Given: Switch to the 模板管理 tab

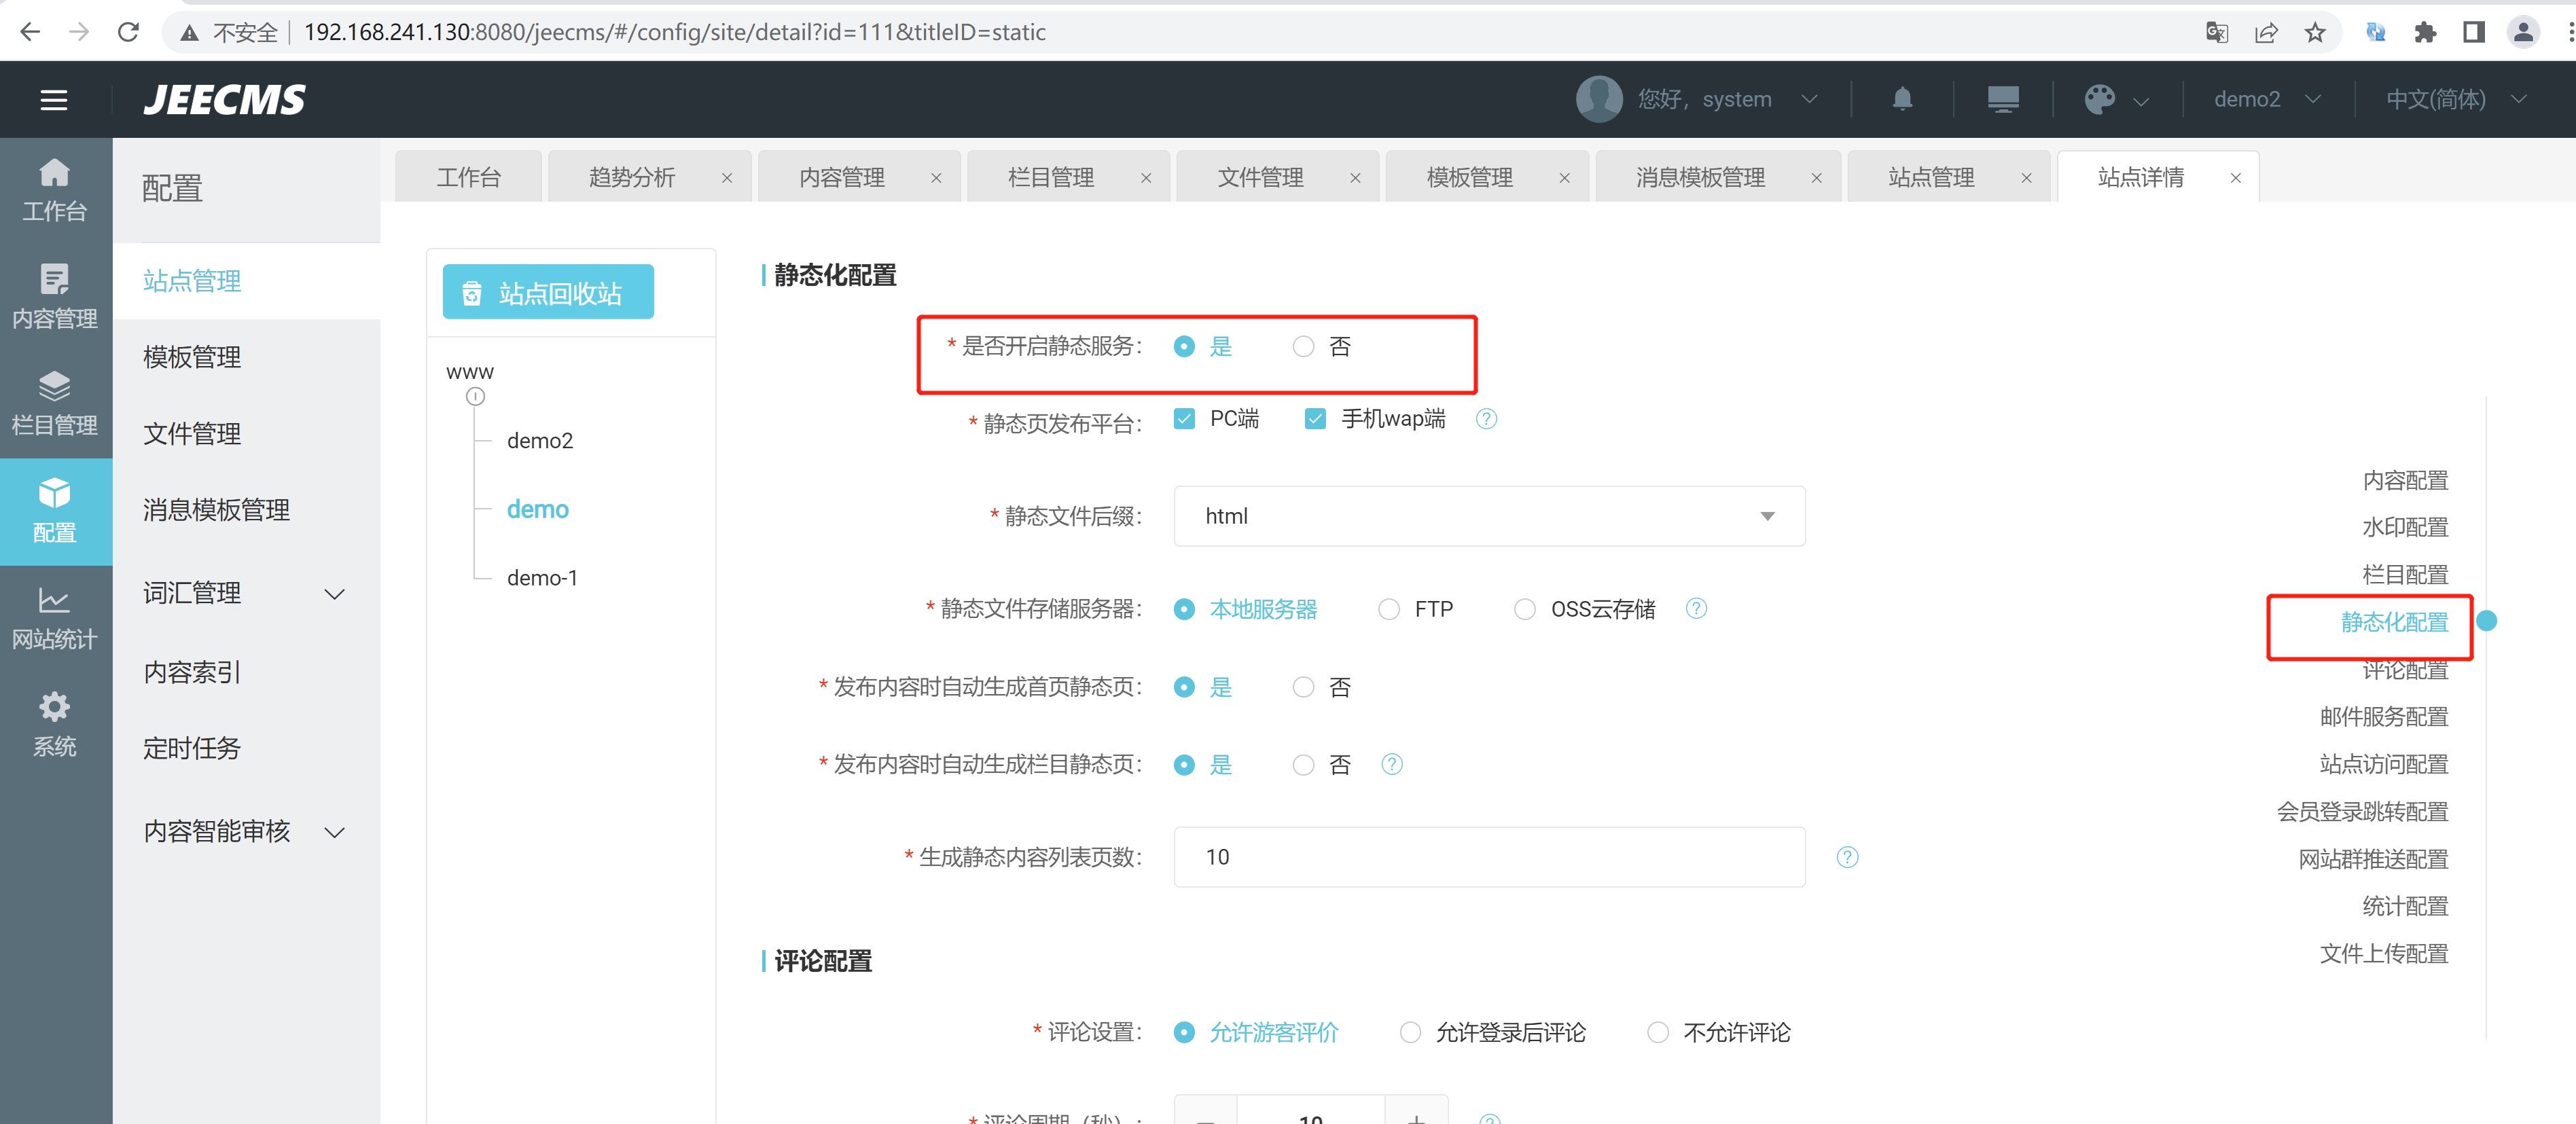Looking at the screenshot, I should tap(1469, 177).
